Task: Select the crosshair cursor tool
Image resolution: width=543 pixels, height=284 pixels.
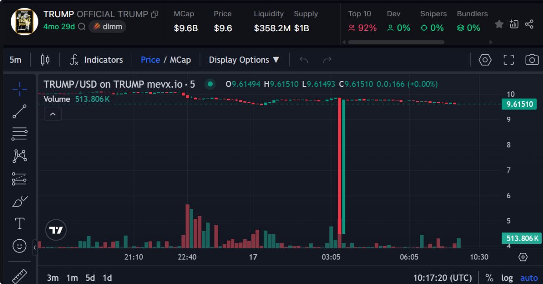Action: tap(19, 89)
